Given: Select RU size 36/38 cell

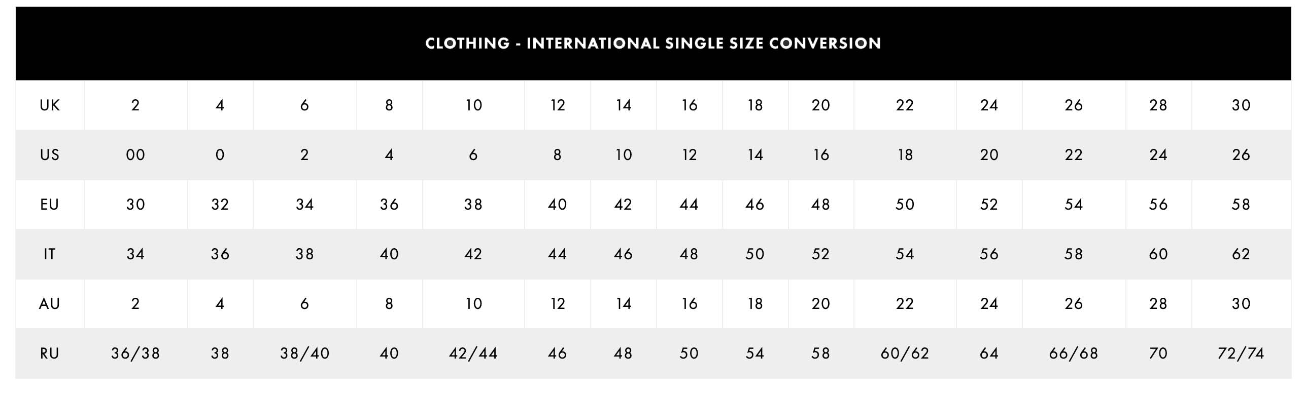Looking at the screenshot, I should (135, 353).
